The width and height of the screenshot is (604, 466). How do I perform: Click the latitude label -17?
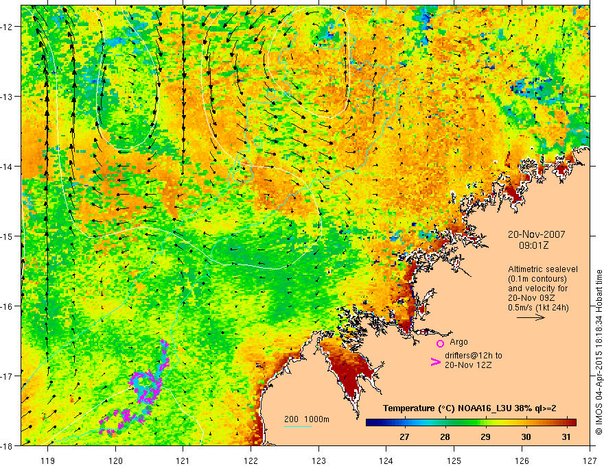pyautogui.click(x=7, y=376)
